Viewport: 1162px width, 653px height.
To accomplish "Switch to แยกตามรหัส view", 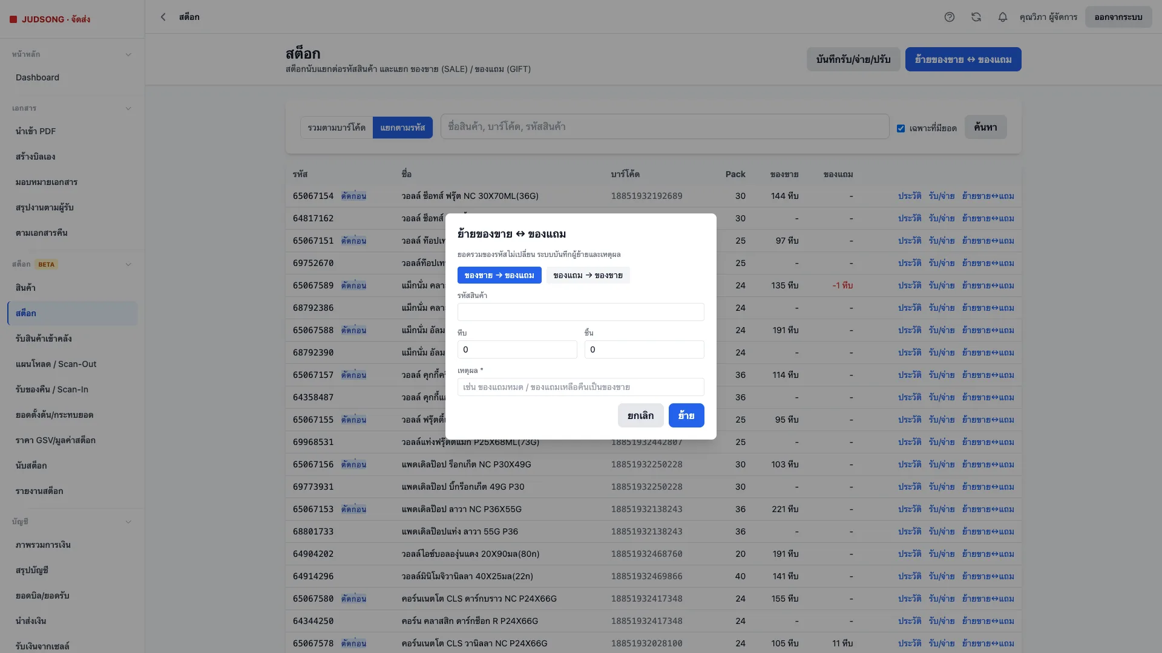I will point(402,128).
